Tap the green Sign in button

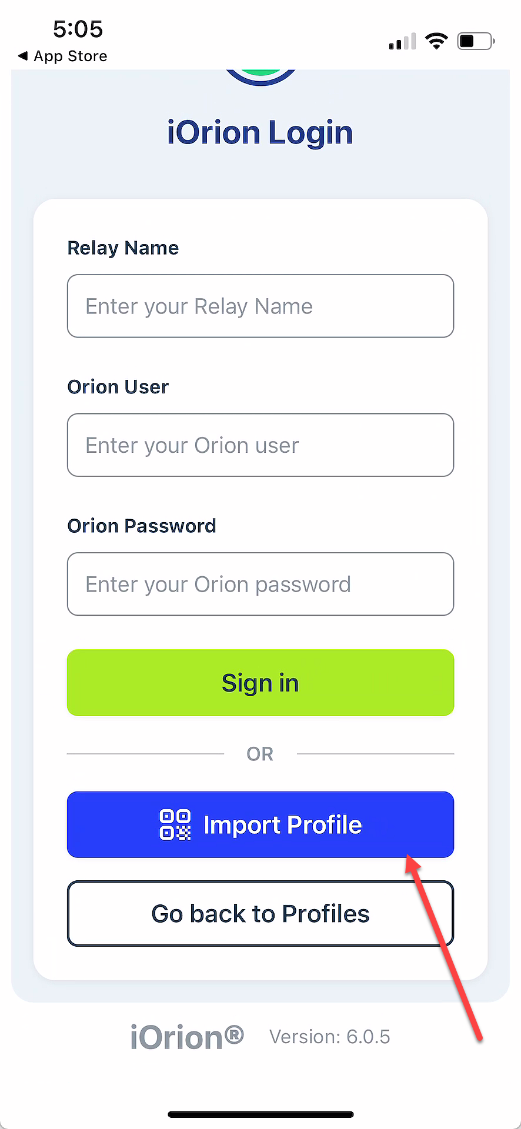pos(260,683)
